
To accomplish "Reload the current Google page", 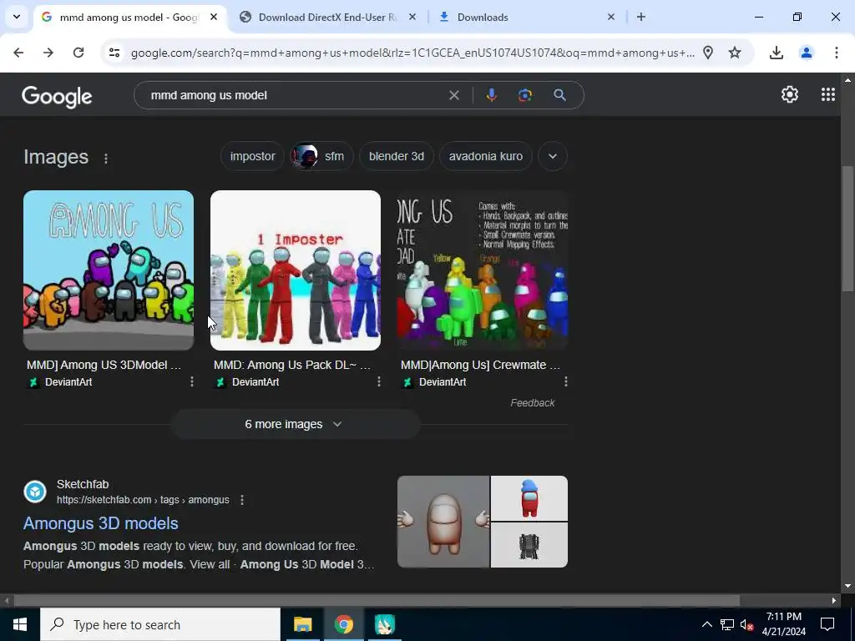I will (x=78, y=53).
